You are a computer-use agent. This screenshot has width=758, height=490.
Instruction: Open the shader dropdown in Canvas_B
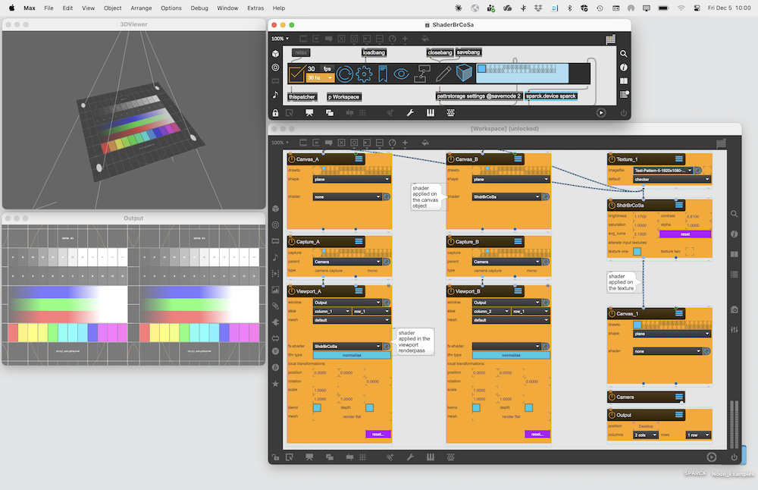(x=505, y=196)
